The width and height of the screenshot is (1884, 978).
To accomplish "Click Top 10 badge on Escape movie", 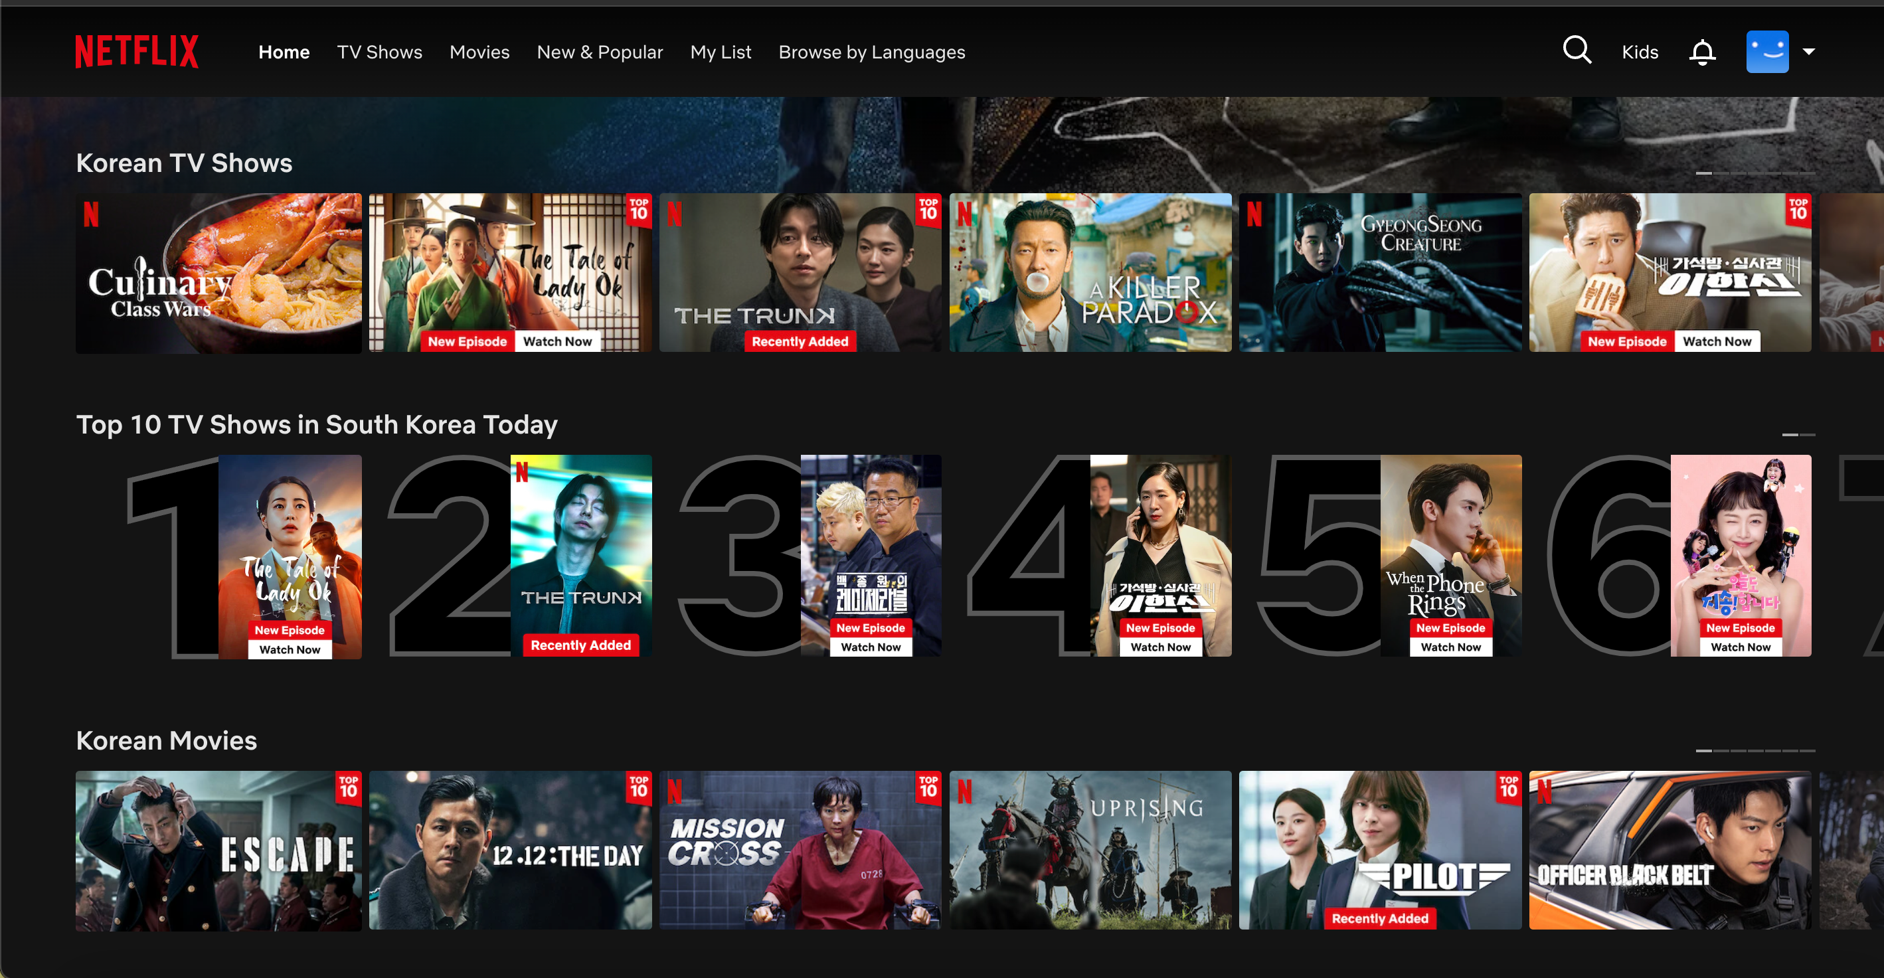I will coord(348,788).
